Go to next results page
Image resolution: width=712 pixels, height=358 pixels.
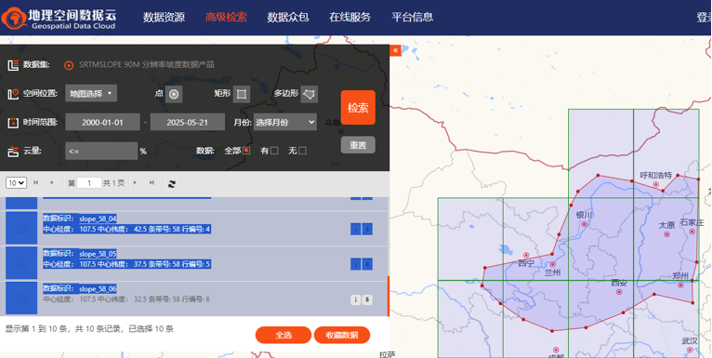click(x=135, y=182)
